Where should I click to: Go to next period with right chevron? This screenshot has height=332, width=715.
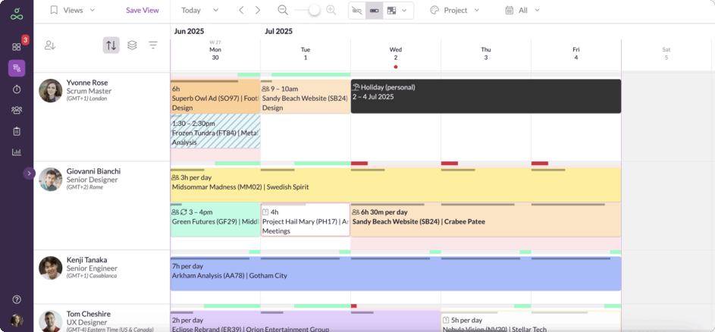tap(258, 10)
